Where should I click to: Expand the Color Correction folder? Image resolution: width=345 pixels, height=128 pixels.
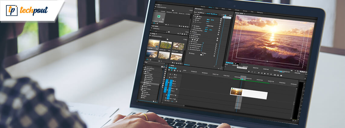click(x=141, y=88)
